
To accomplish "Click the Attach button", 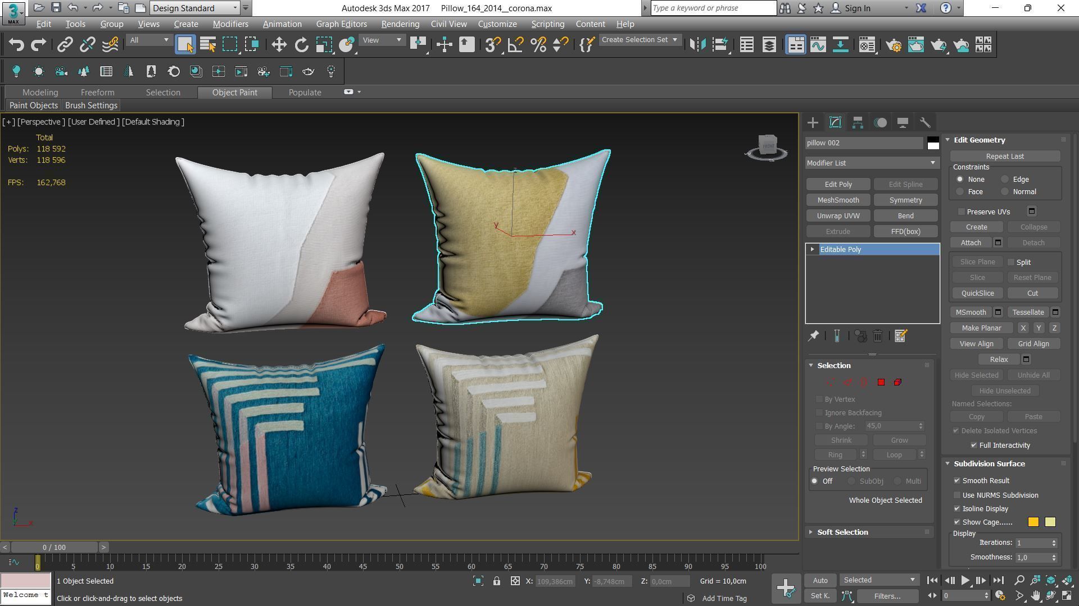I will (x=971, y=243).
